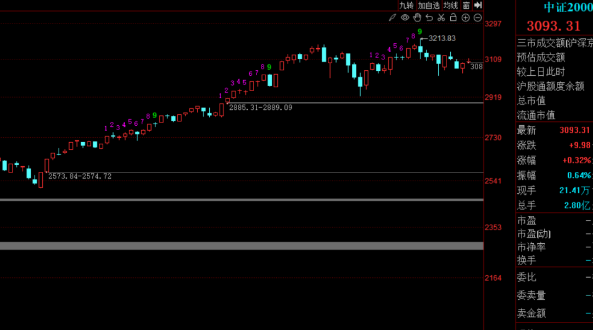Click the 2573.84-2574.72 gap label
Viewport: 593px width, 330px height.
tap(80, 176)
